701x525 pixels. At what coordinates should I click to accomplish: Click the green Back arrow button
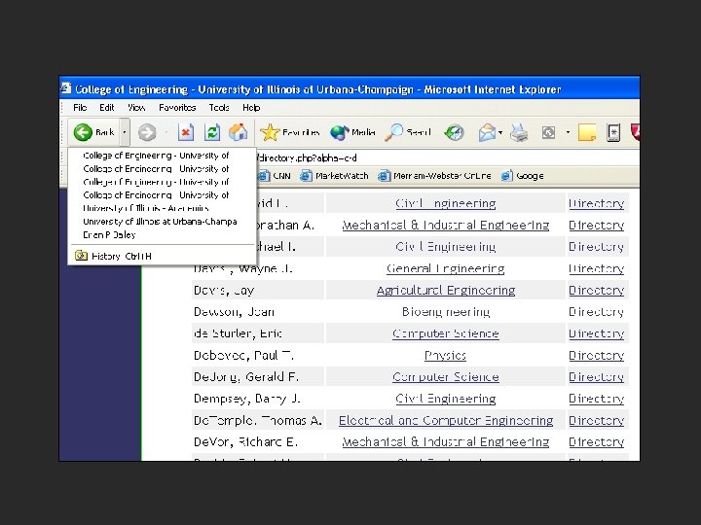[x=83, y=132]
